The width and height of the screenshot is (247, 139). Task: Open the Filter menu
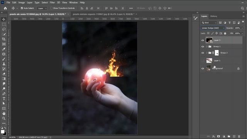coord(52,3)
